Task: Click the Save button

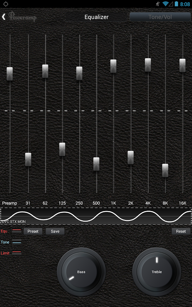Action: pos(55,231)
